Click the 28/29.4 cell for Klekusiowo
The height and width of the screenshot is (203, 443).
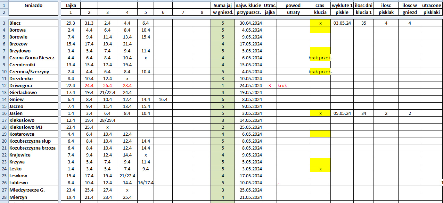click(x=107, y=120)
